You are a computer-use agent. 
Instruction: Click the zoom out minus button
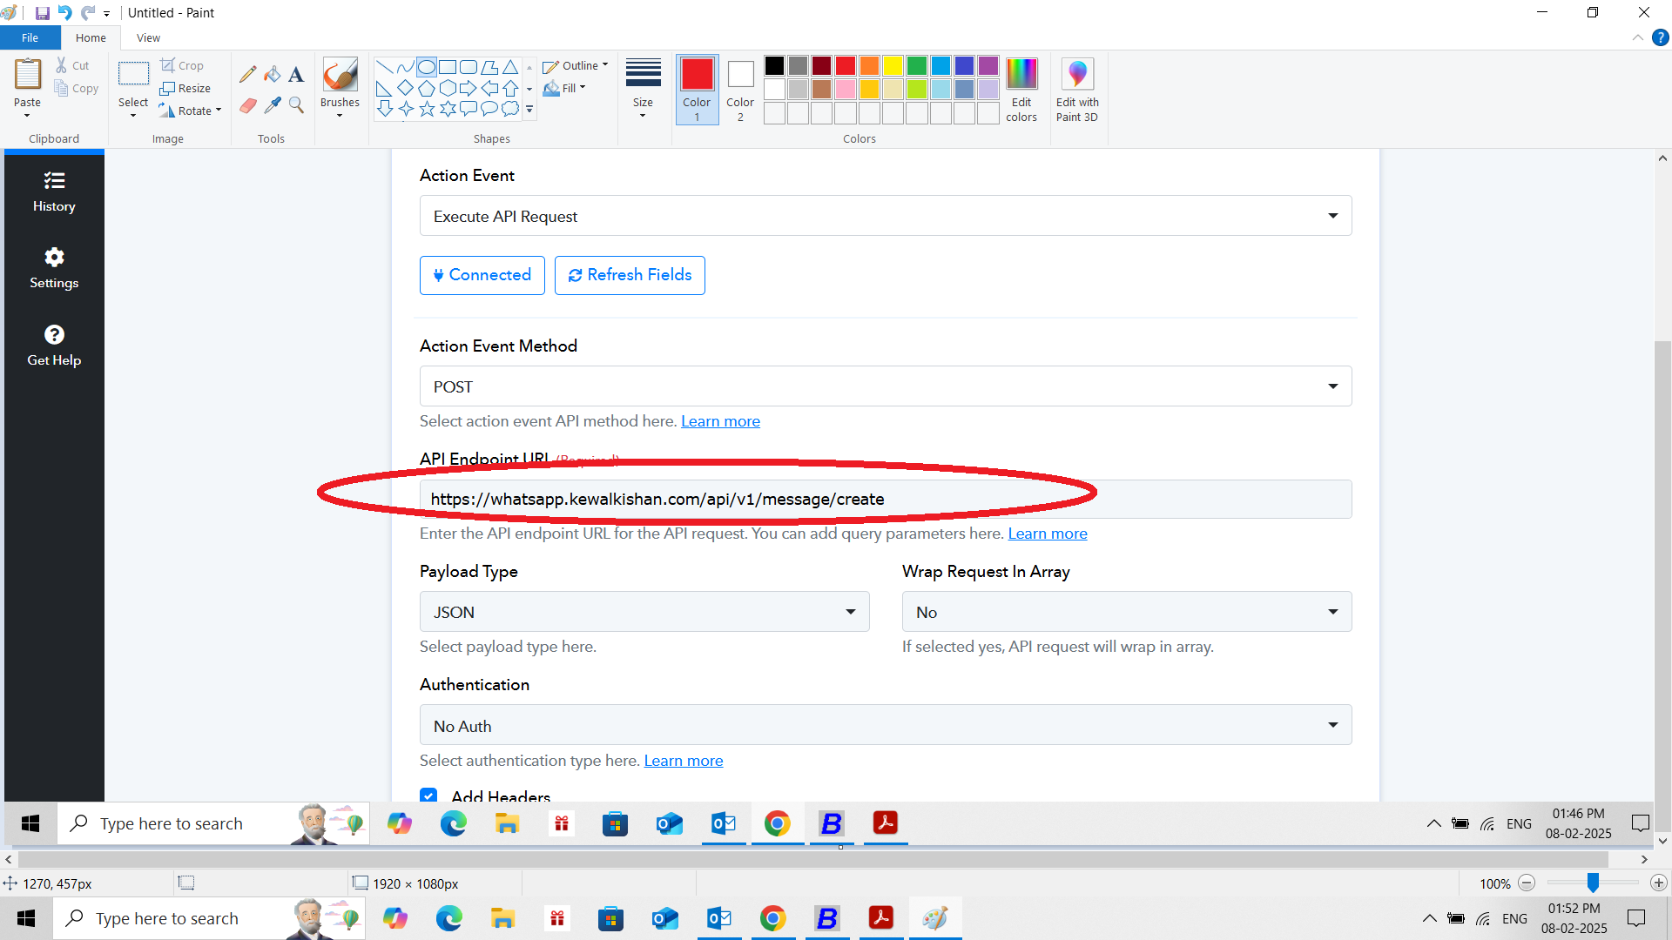pos(1527,883)
